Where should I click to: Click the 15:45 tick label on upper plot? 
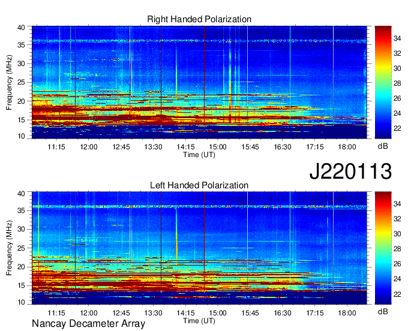[x=250, y=147]
